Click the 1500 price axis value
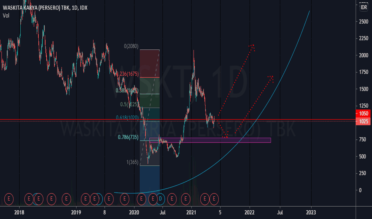 point(364,89)
